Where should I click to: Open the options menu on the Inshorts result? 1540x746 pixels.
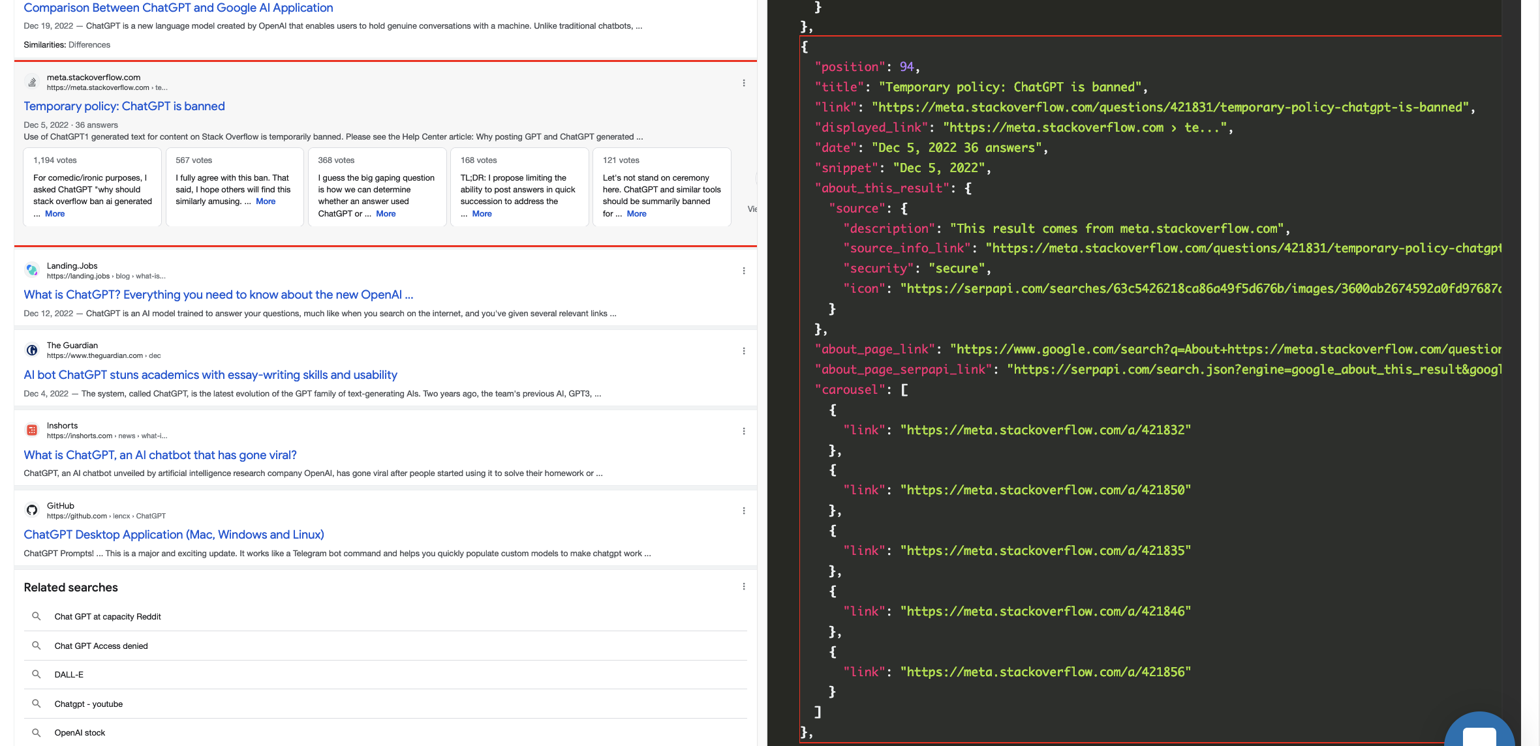(745, 430)
